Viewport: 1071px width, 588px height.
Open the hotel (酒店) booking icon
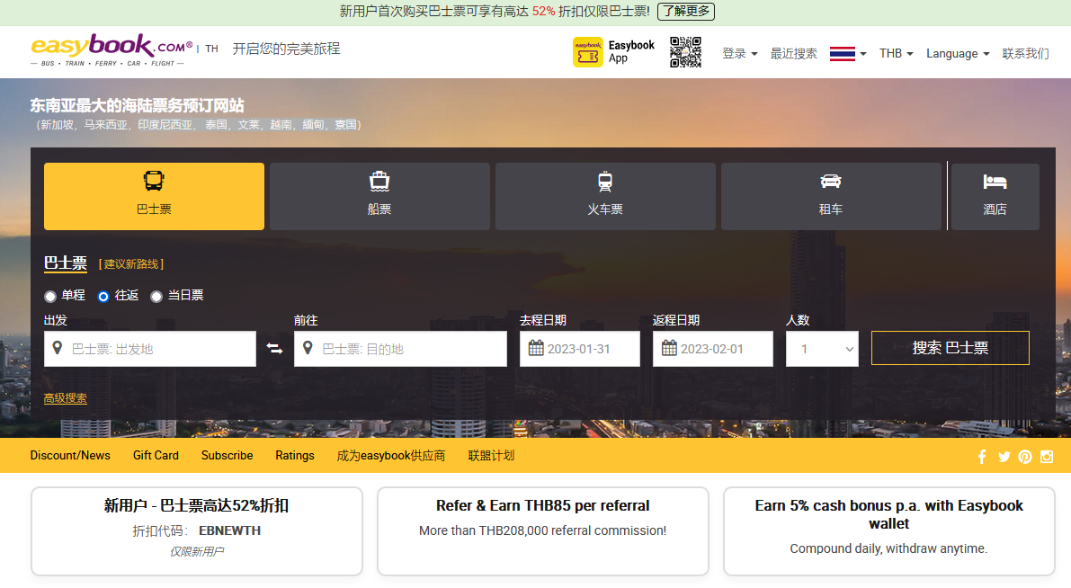pyautogui.click(x=994, y=181)
